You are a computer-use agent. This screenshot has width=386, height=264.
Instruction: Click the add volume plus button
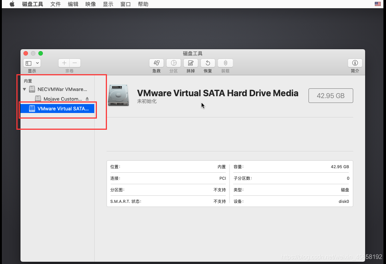click(x=64, y=63)
